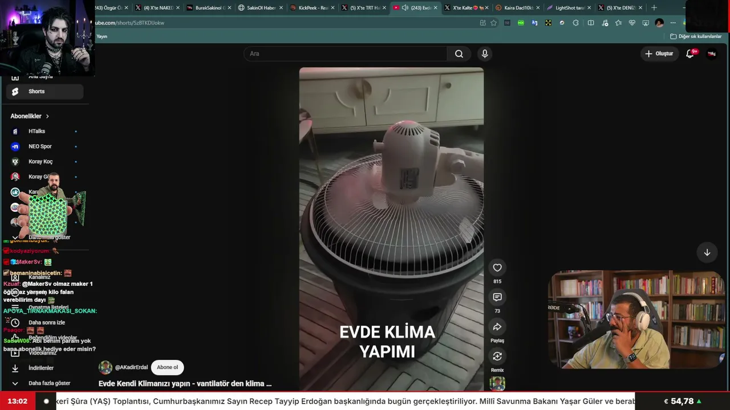
Task: Open a new browser tab
Action: coord(654,8)
